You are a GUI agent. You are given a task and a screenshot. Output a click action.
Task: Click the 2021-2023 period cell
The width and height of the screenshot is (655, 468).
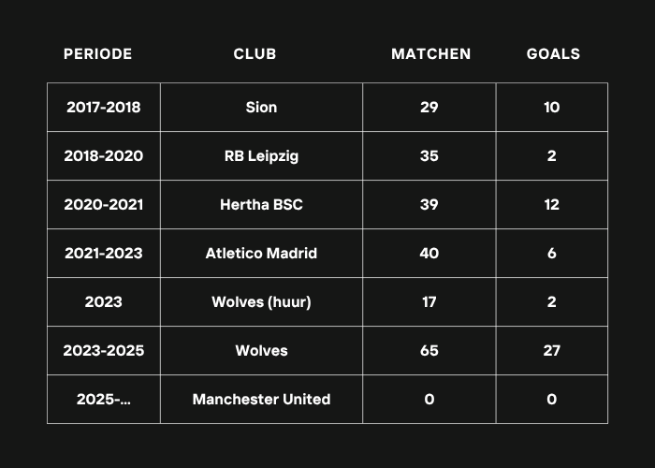pyautogui.click(x=104, y=254)
